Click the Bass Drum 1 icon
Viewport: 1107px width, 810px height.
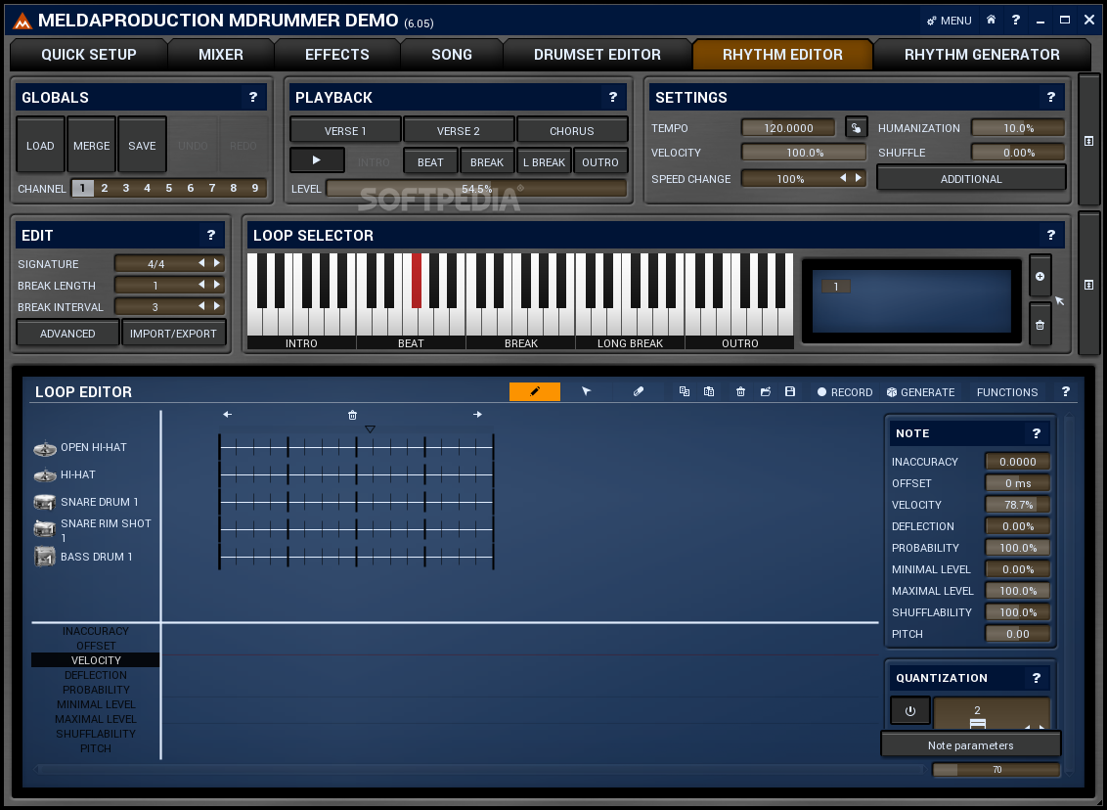[x=44, y=557]
